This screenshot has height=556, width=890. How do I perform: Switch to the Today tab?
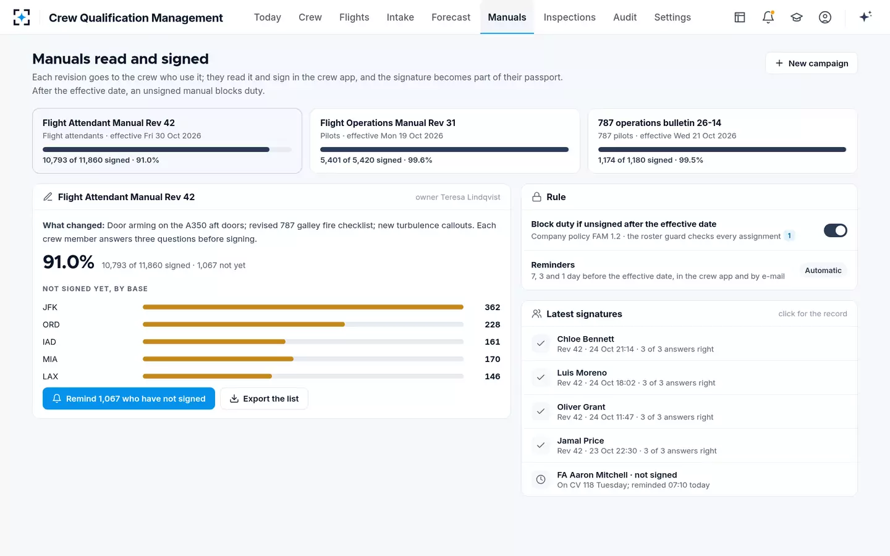pyautogui.click(x=268, y=17)
